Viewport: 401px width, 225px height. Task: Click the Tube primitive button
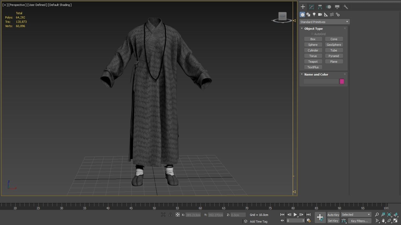(x=334, y=50)
